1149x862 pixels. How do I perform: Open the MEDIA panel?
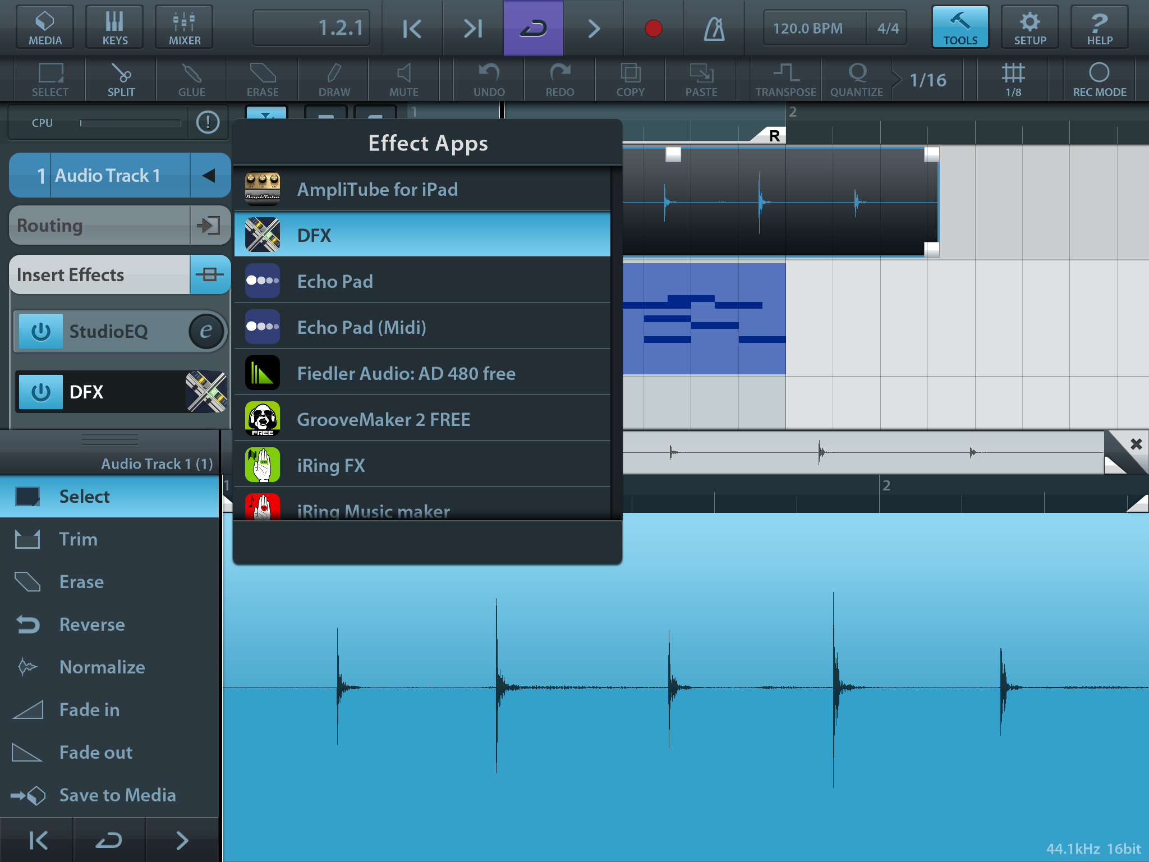[x=45, y=27]
